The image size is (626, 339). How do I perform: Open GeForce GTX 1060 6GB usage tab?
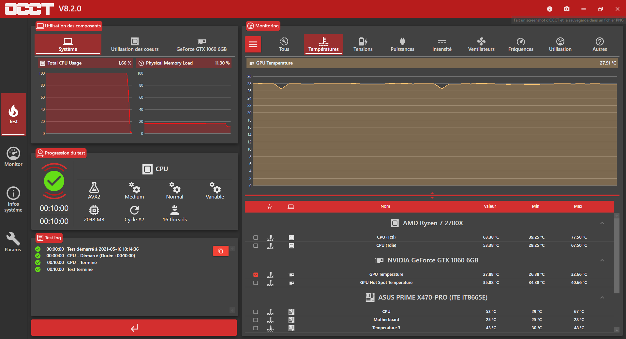coord(201,44)
